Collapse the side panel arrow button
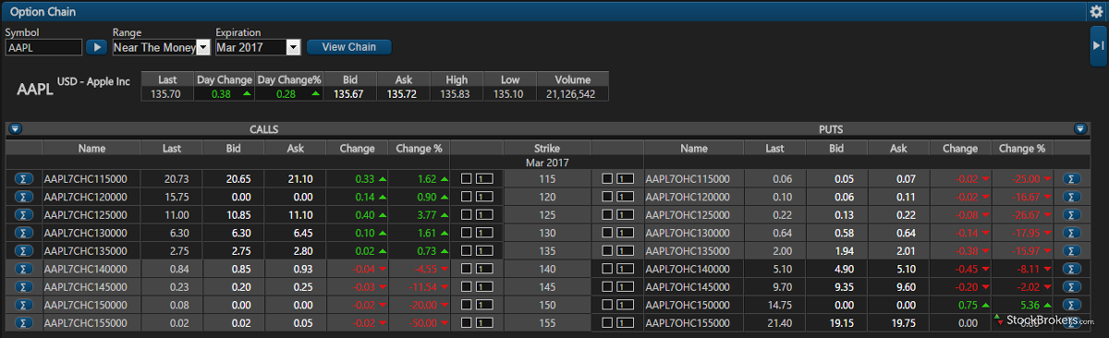 [x=1098, y=45]
